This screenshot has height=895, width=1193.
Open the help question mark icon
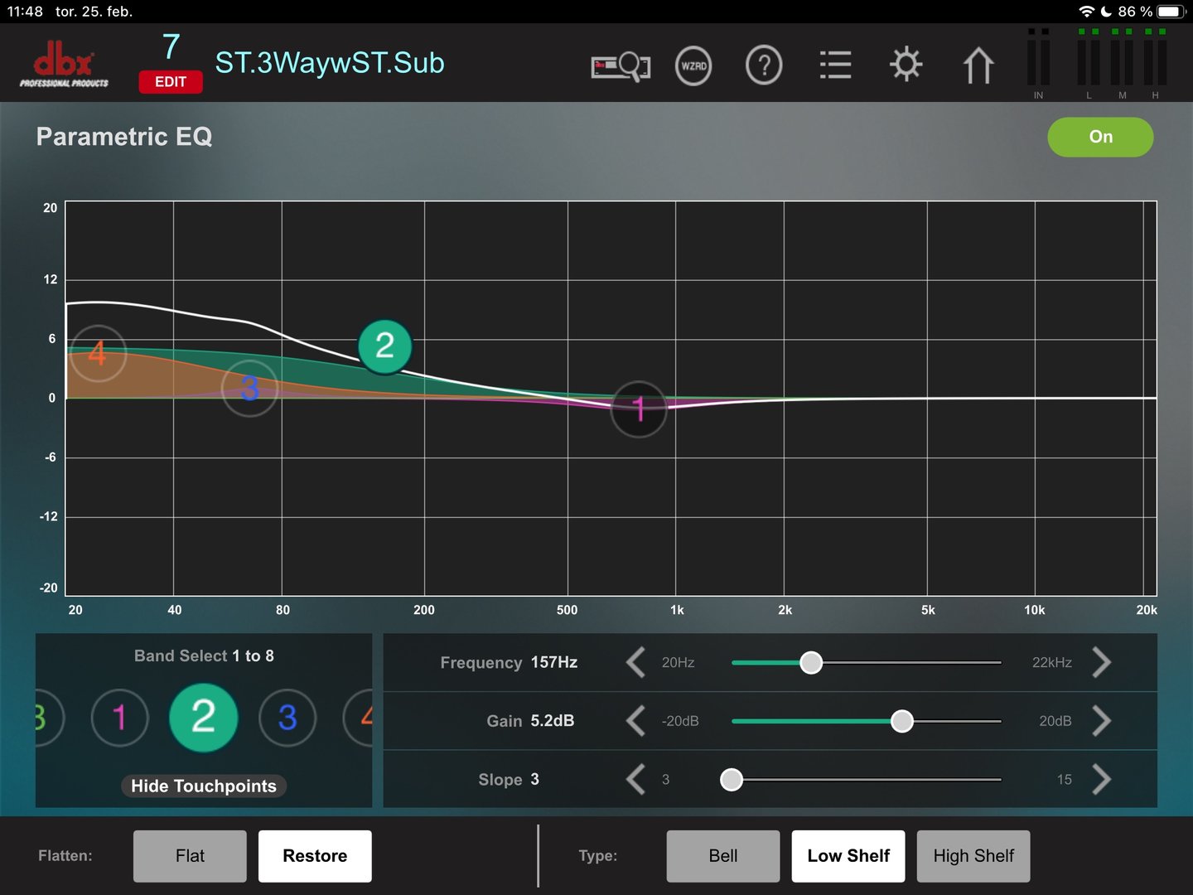coord(764,65)
